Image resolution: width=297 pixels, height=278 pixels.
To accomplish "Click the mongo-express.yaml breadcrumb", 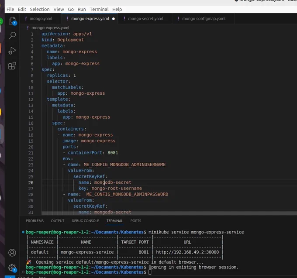I will pyautogui.click(x=50, y=28).
